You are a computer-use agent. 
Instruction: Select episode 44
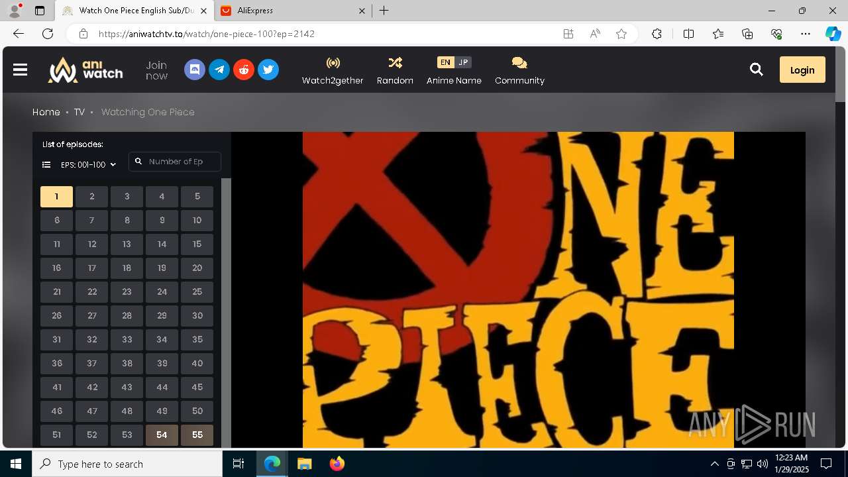pos(162,388)
